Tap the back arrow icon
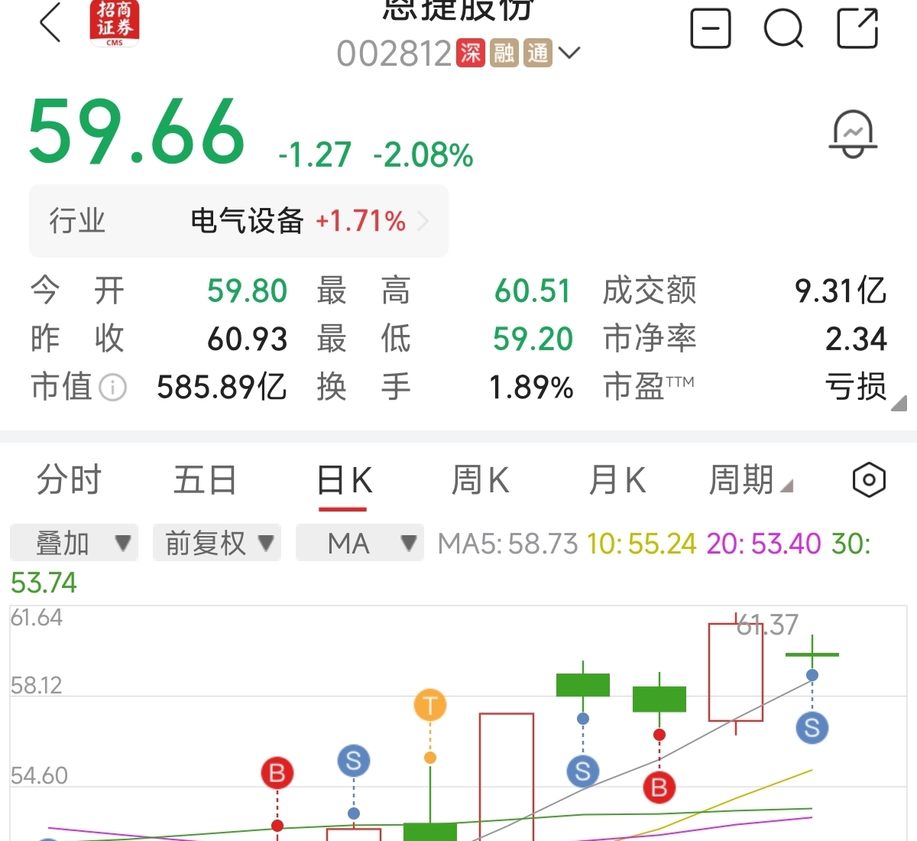The width and height of the screenshot is (917, 841). click(50, 23)
